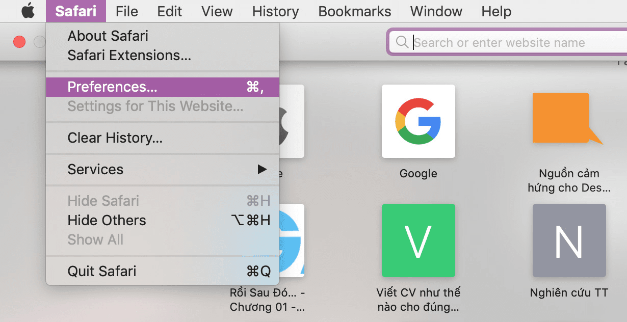This screenshot has height=322, width=627.
Task: Click the Google label text
Action: tap(419, 174)
